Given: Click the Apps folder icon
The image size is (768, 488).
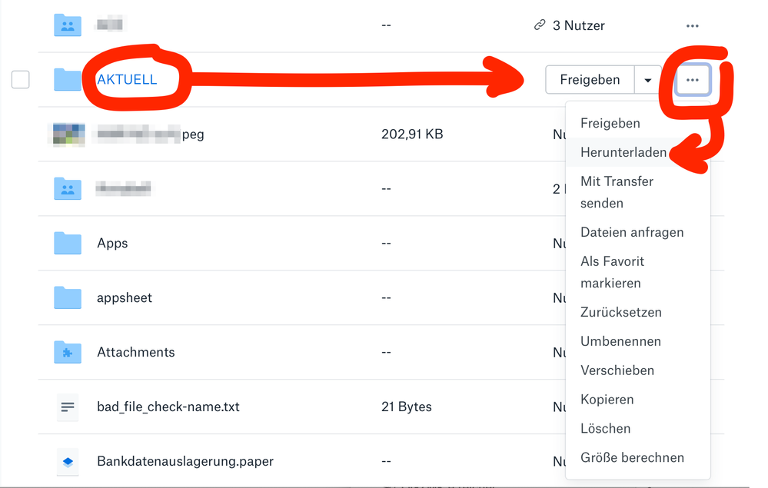Looking at the screenshot, I should tap(67, 243).
